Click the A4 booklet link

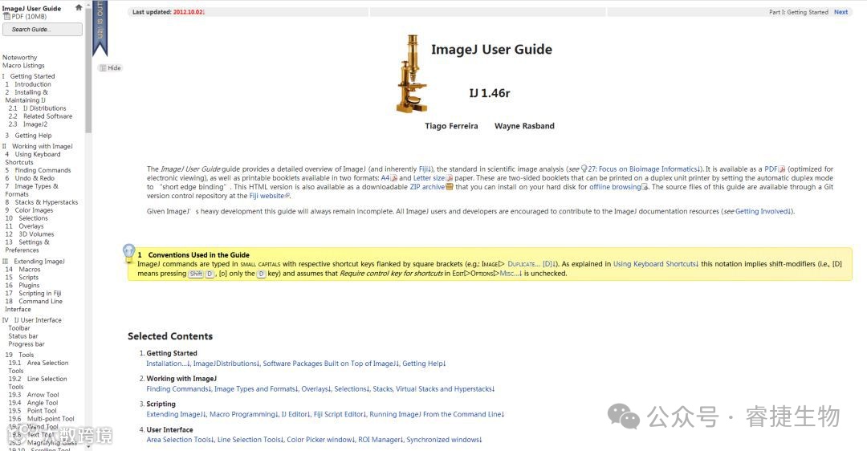385,178
